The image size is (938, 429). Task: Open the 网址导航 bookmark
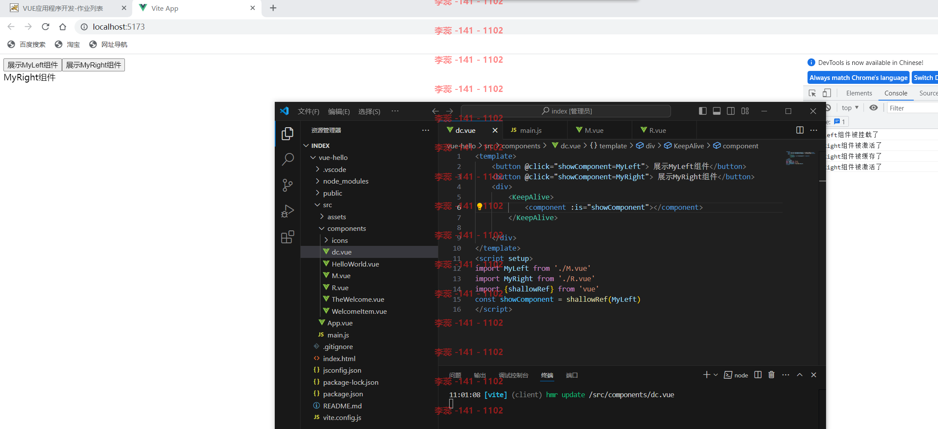[108, 44]
